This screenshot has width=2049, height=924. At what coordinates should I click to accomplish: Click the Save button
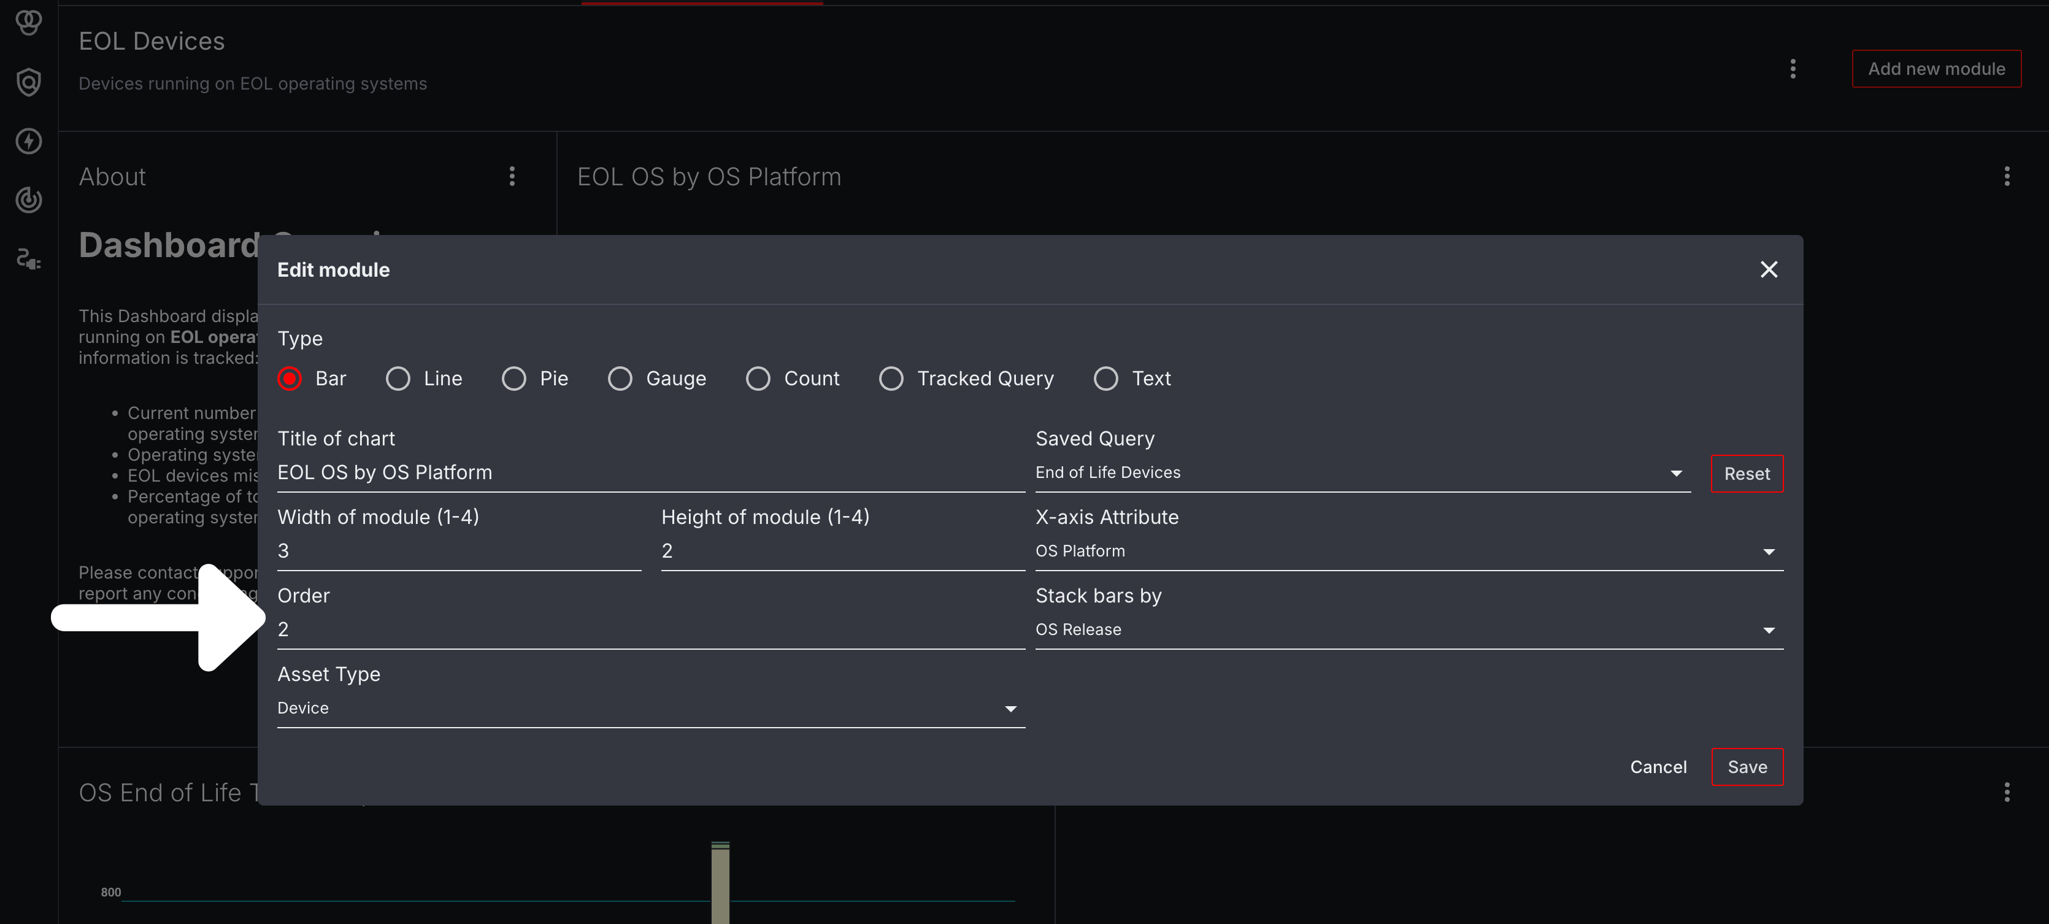click(x=1747, y=768)
